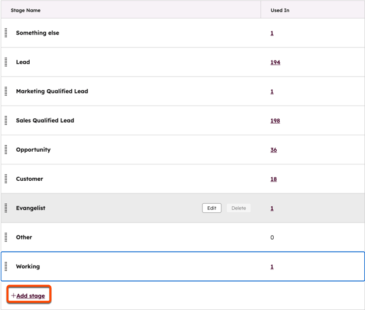Screen dimensions: 365x310
Task: Click the drag handle beside Lead stage
Action: tap(6, 62)
